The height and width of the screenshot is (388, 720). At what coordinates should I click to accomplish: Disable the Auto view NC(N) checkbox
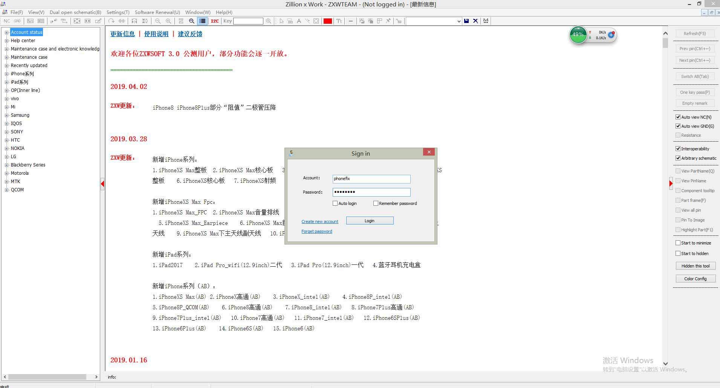coord(678,117)
